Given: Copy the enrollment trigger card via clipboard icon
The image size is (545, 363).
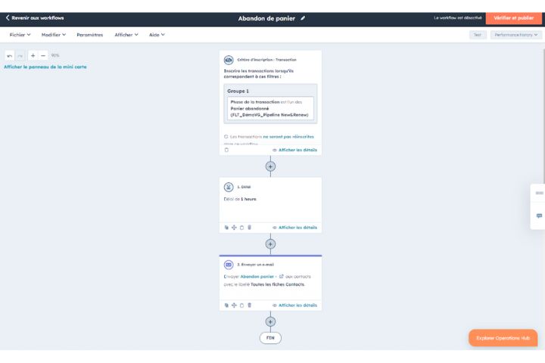Looking at the screenshot, I should (226, 150).
